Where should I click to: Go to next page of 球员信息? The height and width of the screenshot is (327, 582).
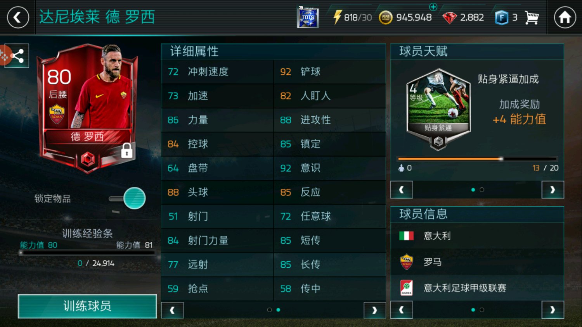553,310
